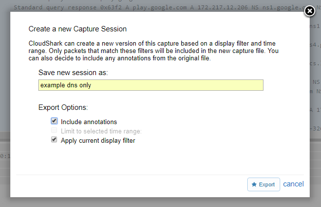Disable the Apply current display filter checkbox
The image size is (321, 207).
pyautogui.click(x=54, y=140)
